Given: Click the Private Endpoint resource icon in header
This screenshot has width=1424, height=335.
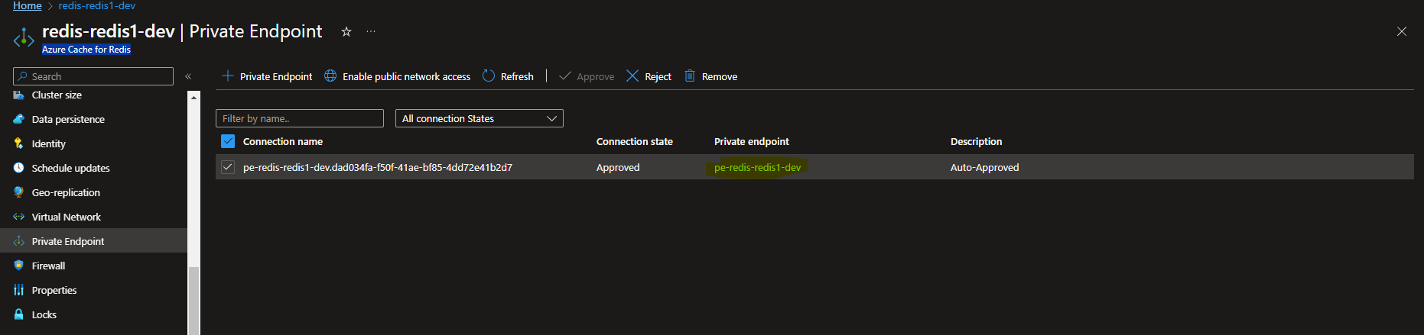Looking at the screenshot, I should tap(24, 37).
